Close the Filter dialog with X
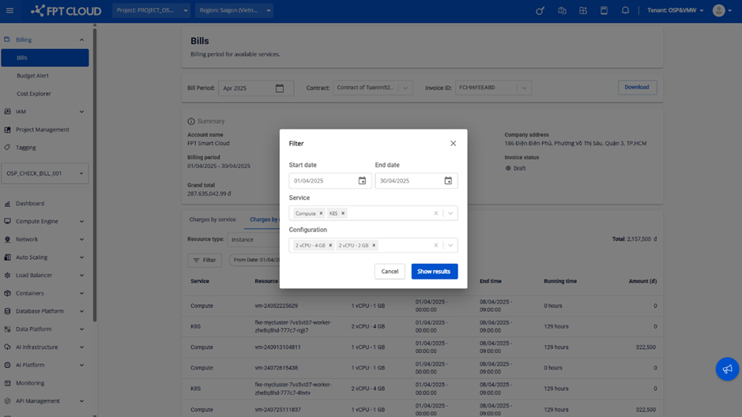The image size is (742, 417). pyautogui.click(x=453, y=144)
